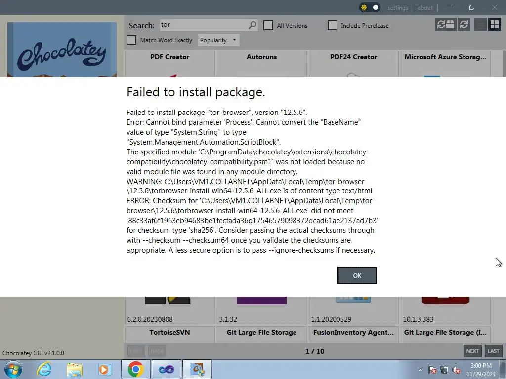The width and height of the screenshot is (506, 379).
Task: Select the Git Large File Storage title
Action: pyautogui.click(x=262, y=332)
